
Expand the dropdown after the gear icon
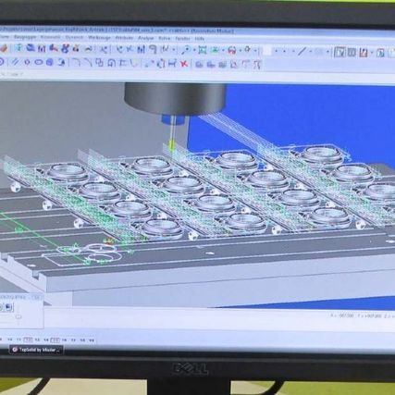click(x=255, y=51)
